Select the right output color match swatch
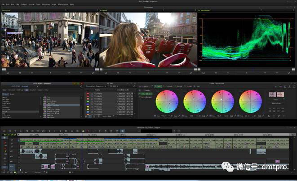 point(280,94)
